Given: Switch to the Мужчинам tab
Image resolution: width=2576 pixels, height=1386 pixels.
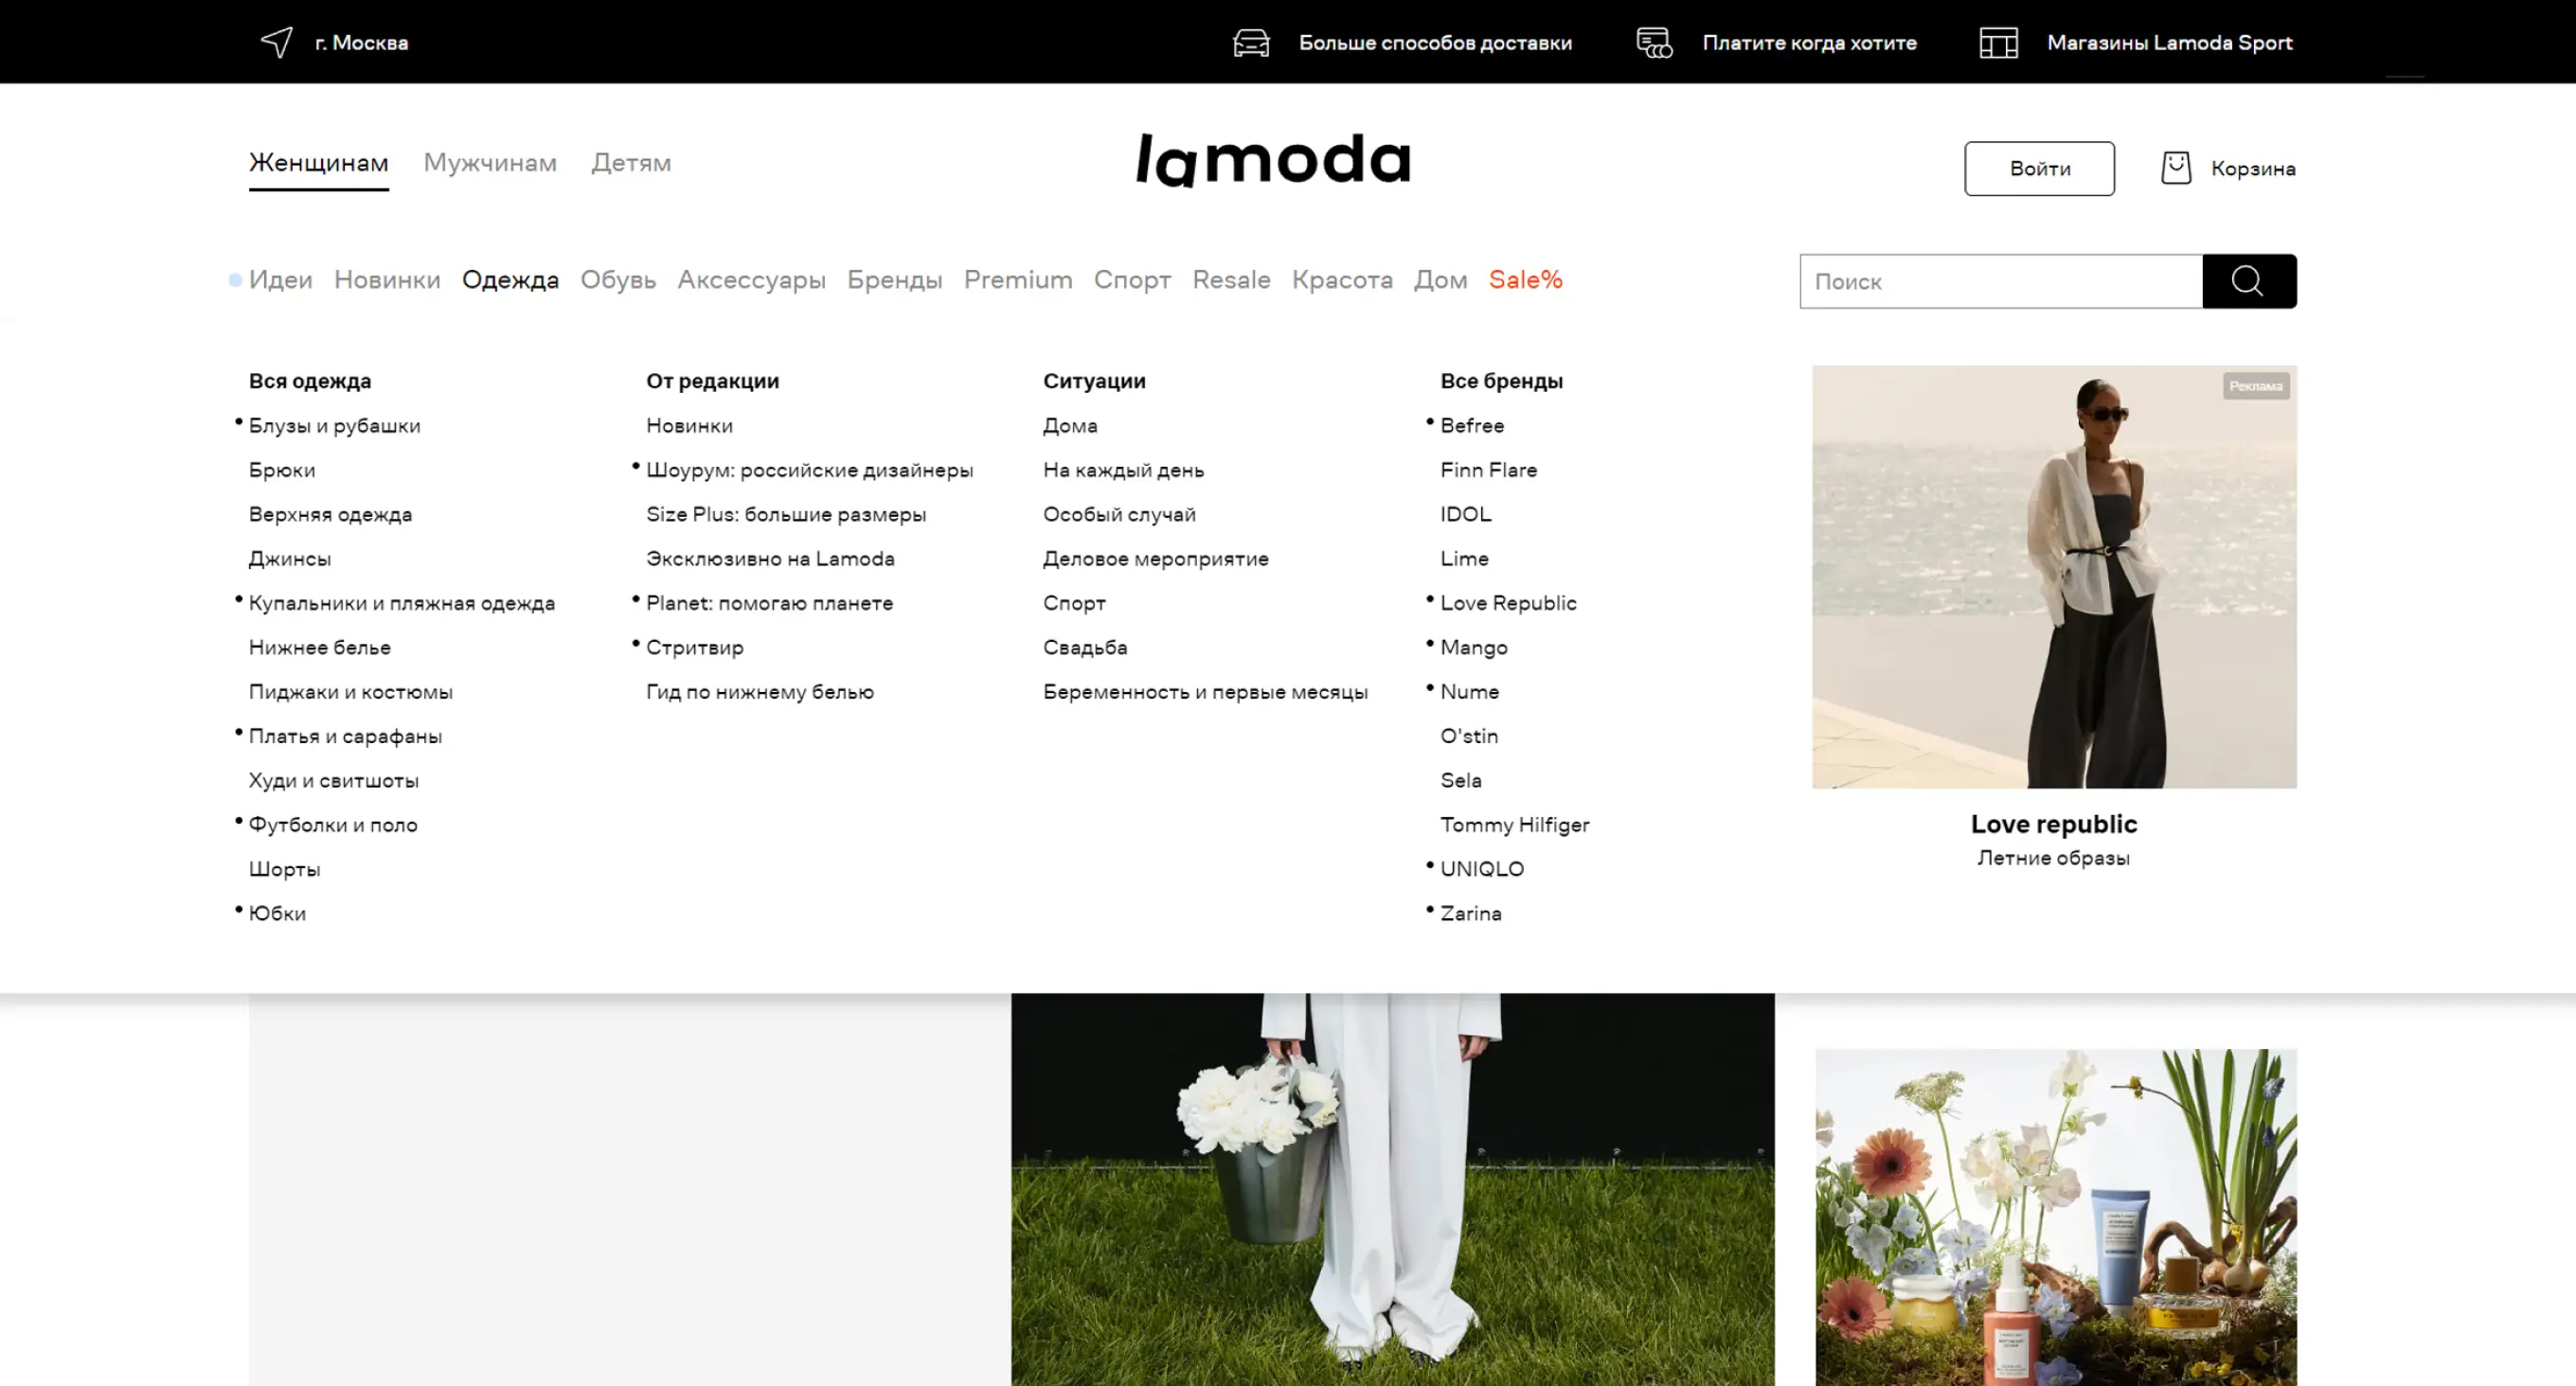Looking at the screenshot, I should (x=490, y=162).
